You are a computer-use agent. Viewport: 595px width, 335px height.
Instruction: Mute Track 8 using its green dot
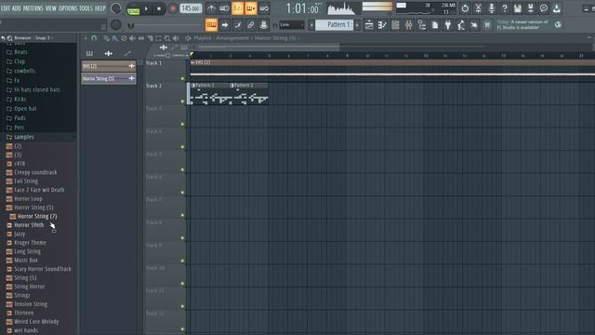(x=182, y=238)
